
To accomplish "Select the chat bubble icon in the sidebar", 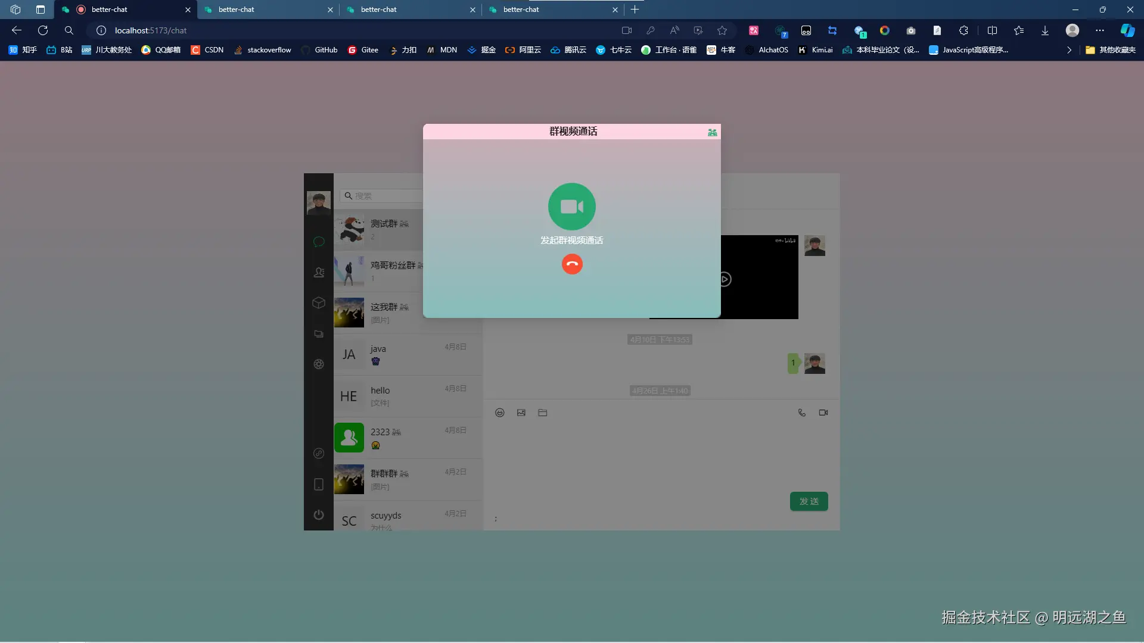I will point(319,242).
